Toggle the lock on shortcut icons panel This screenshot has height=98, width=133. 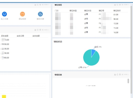tap(35, 5)
